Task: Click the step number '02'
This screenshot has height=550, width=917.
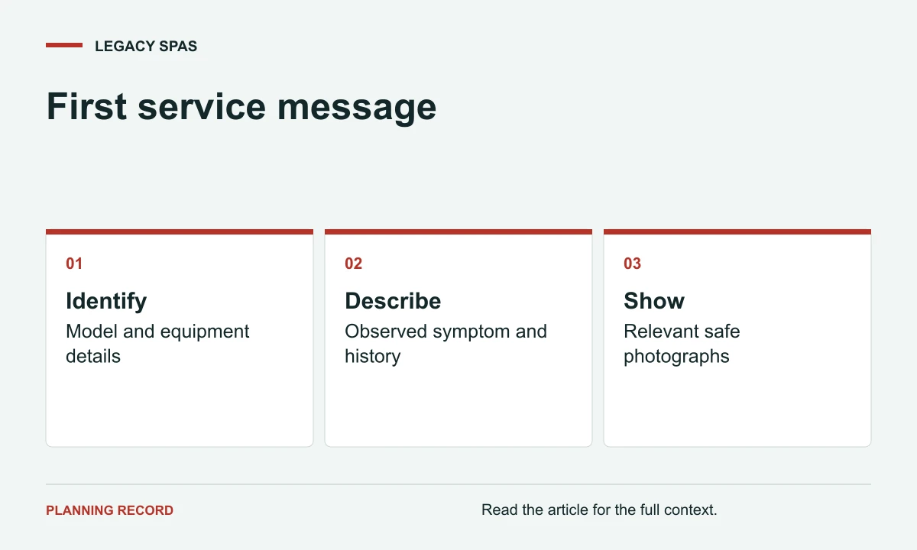Action: tap(353, 264)
